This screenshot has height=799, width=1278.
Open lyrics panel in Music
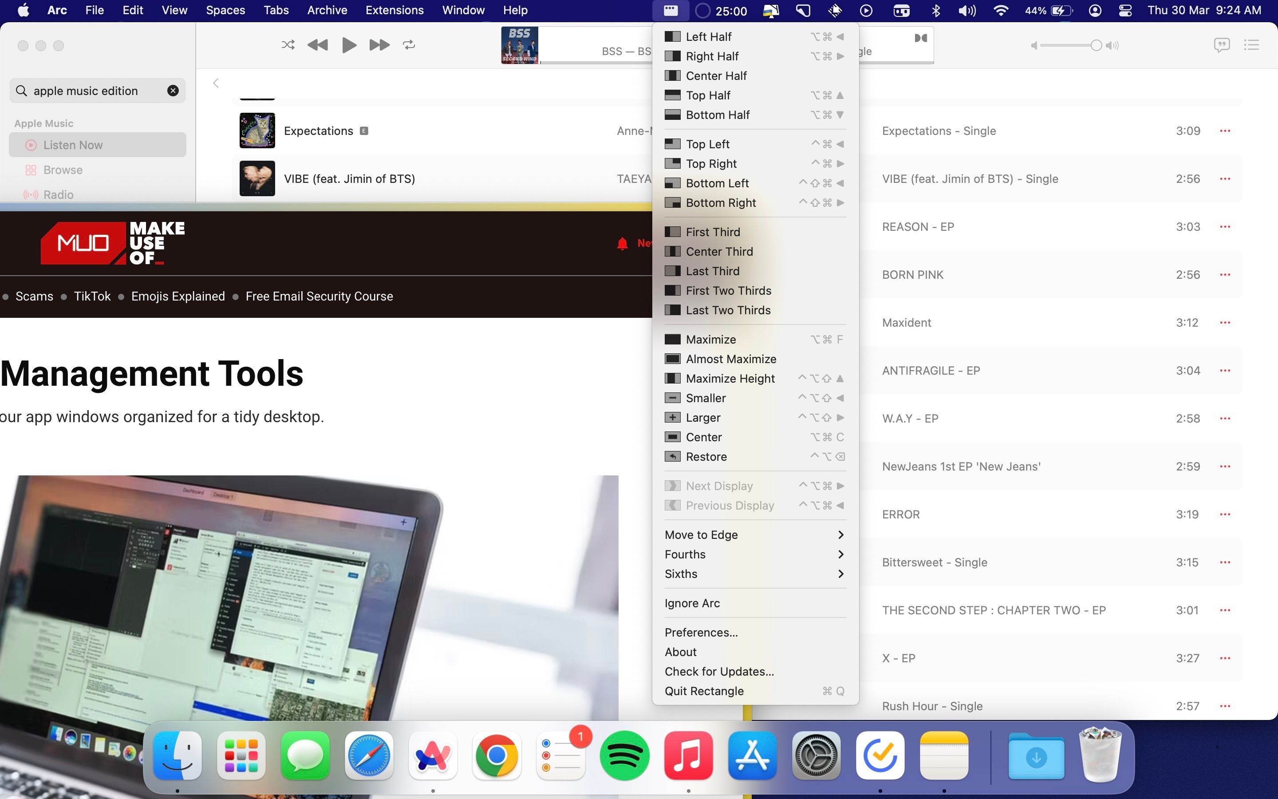click(1222, 45)
